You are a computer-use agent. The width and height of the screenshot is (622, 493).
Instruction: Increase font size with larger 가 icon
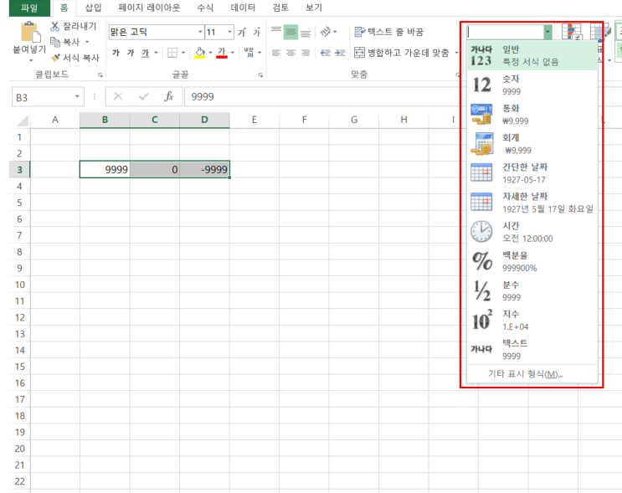click(242, 32)
